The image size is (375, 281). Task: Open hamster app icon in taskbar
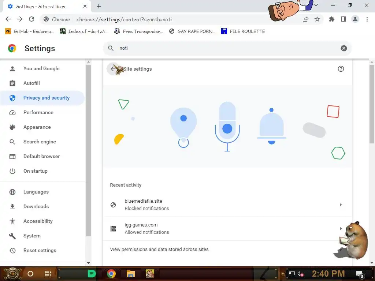[150, 274]
